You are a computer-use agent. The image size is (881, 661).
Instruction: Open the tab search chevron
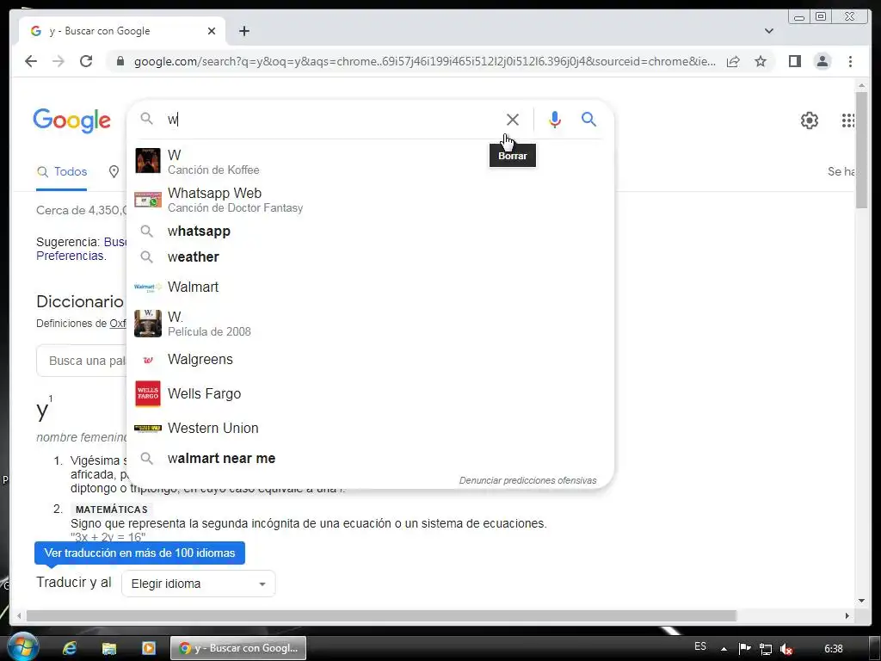(x=769, y=31)
